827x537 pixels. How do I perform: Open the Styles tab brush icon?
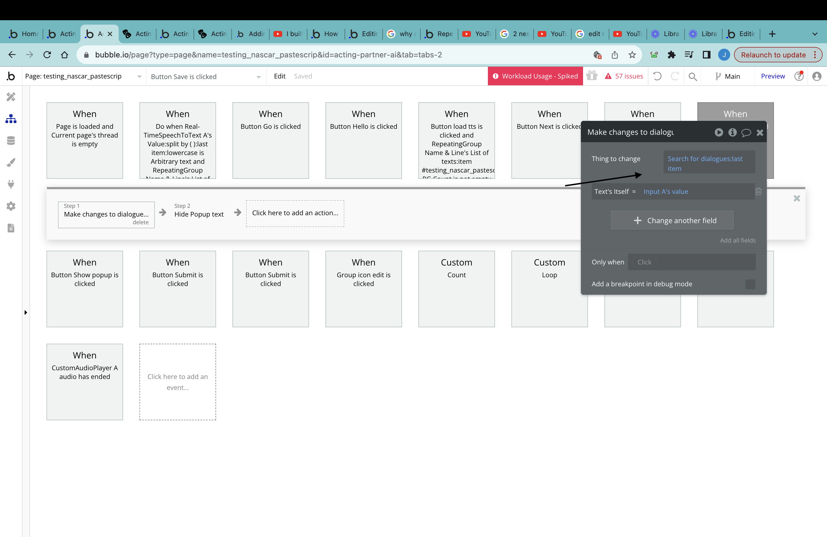coord(11,163)
